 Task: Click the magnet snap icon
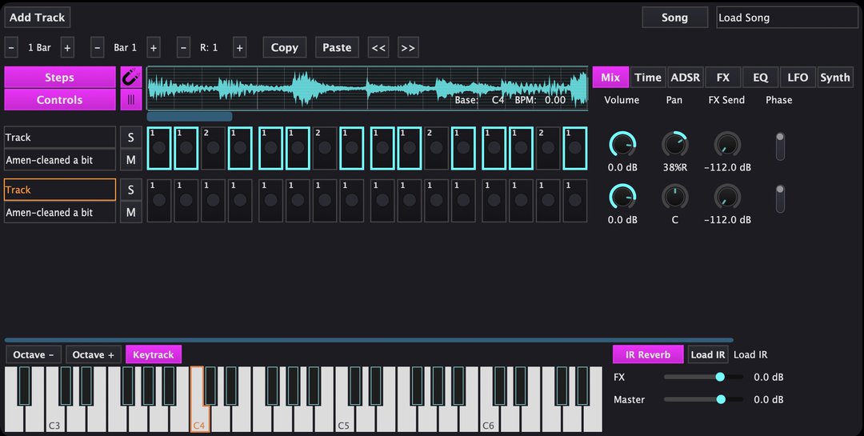pyautogui.click(x=130, y=78)
